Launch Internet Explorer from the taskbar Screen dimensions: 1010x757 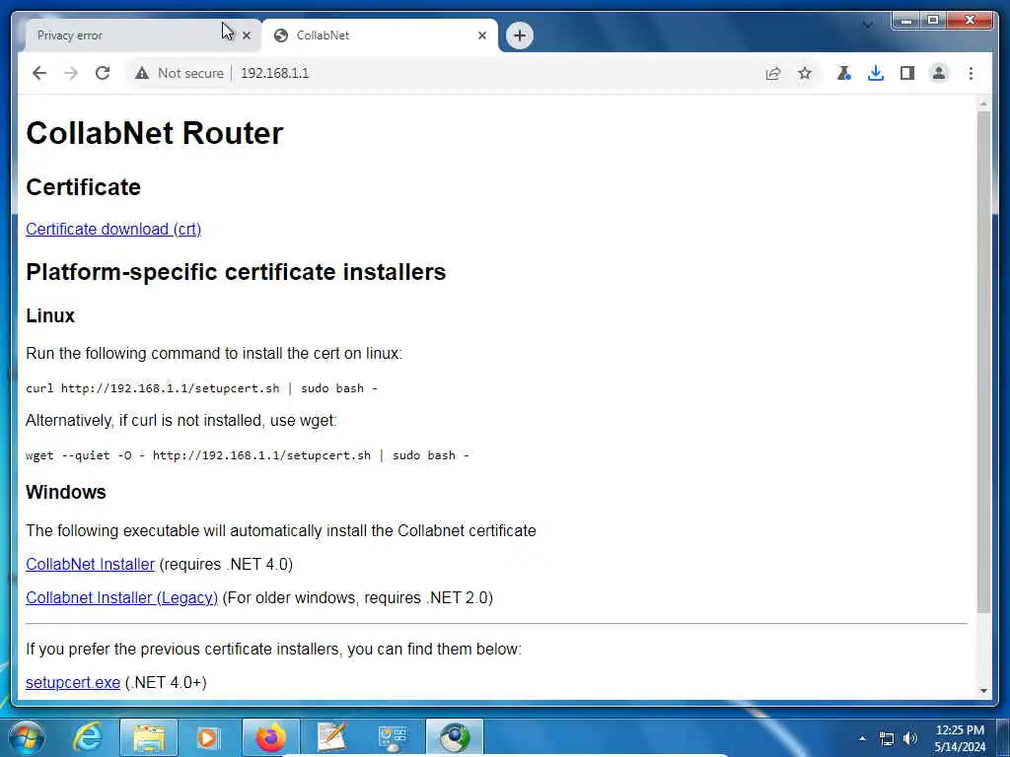click(88, 737)
